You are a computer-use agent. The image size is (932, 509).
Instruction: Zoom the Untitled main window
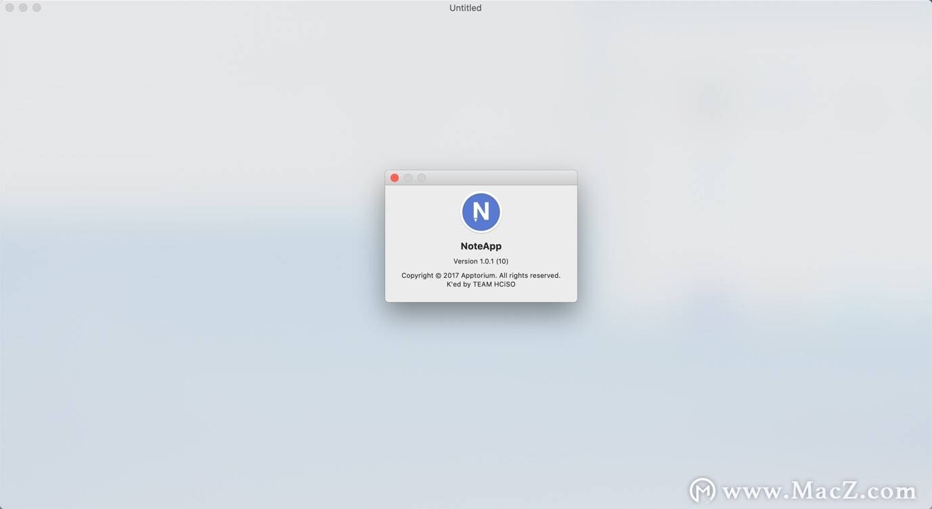click(x=37, y=7)
